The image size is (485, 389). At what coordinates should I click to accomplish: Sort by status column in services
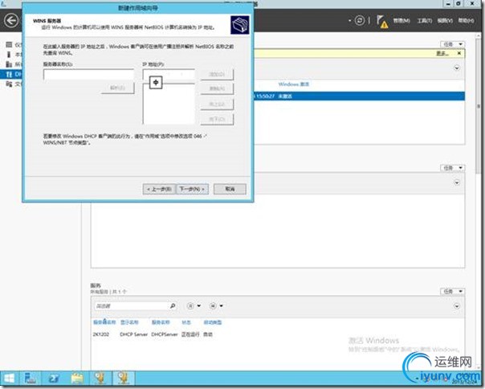[186, 322]
